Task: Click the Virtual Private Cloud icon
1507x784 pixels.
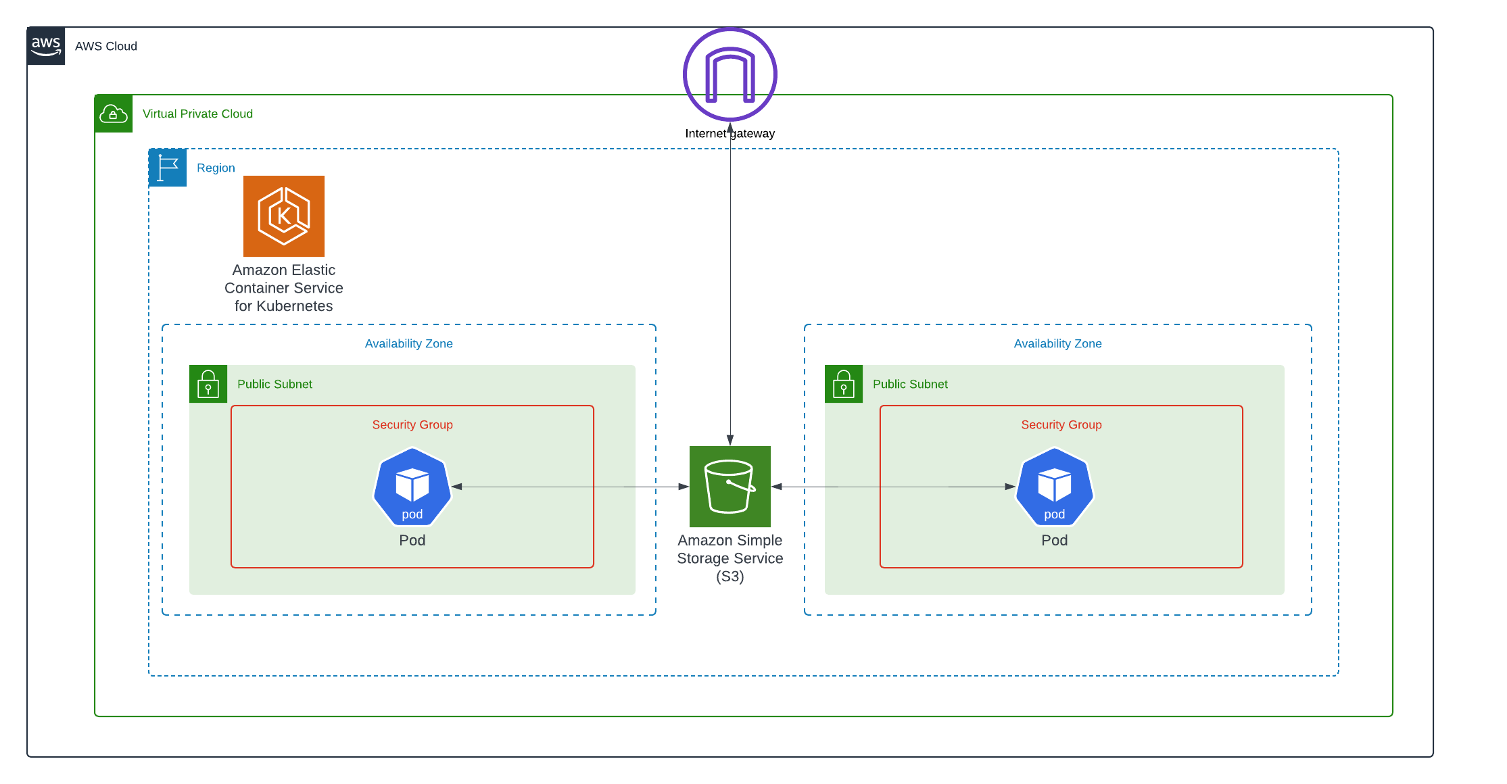Action: coord(114,114)
